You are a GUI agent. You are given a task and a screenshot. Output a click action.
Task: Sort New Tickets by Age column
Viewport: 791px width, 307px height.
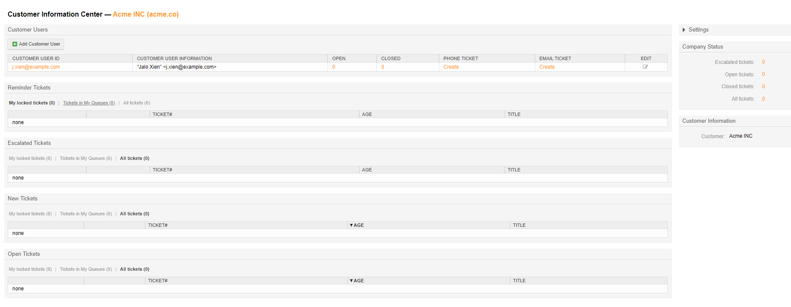click(x=358, y=226)
